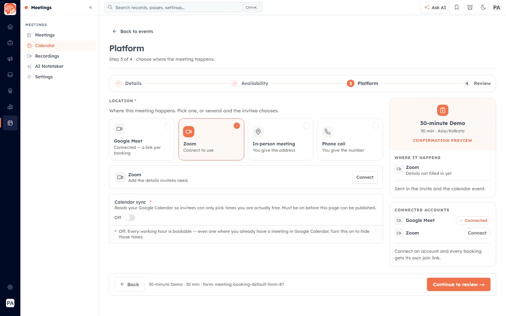Click the app logo at top left
The height and width of the screenshot is (316, 506).
(x=10, y=9)
